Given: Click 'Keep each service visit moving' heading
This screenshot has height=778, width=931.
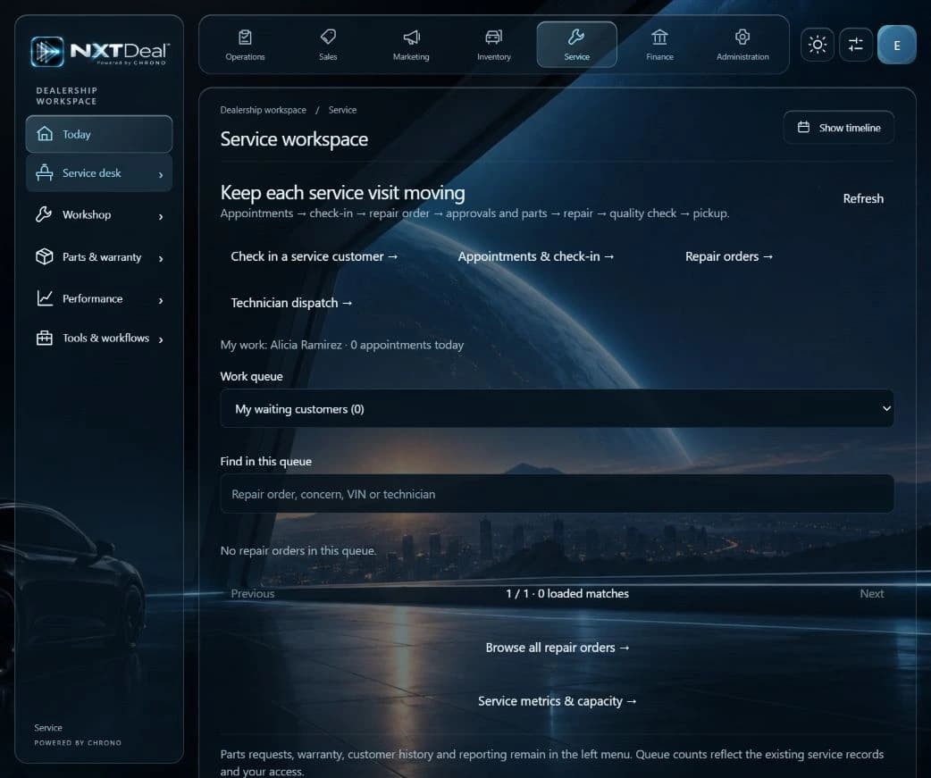Looking at the screenshot, I should tap(342, 193).
